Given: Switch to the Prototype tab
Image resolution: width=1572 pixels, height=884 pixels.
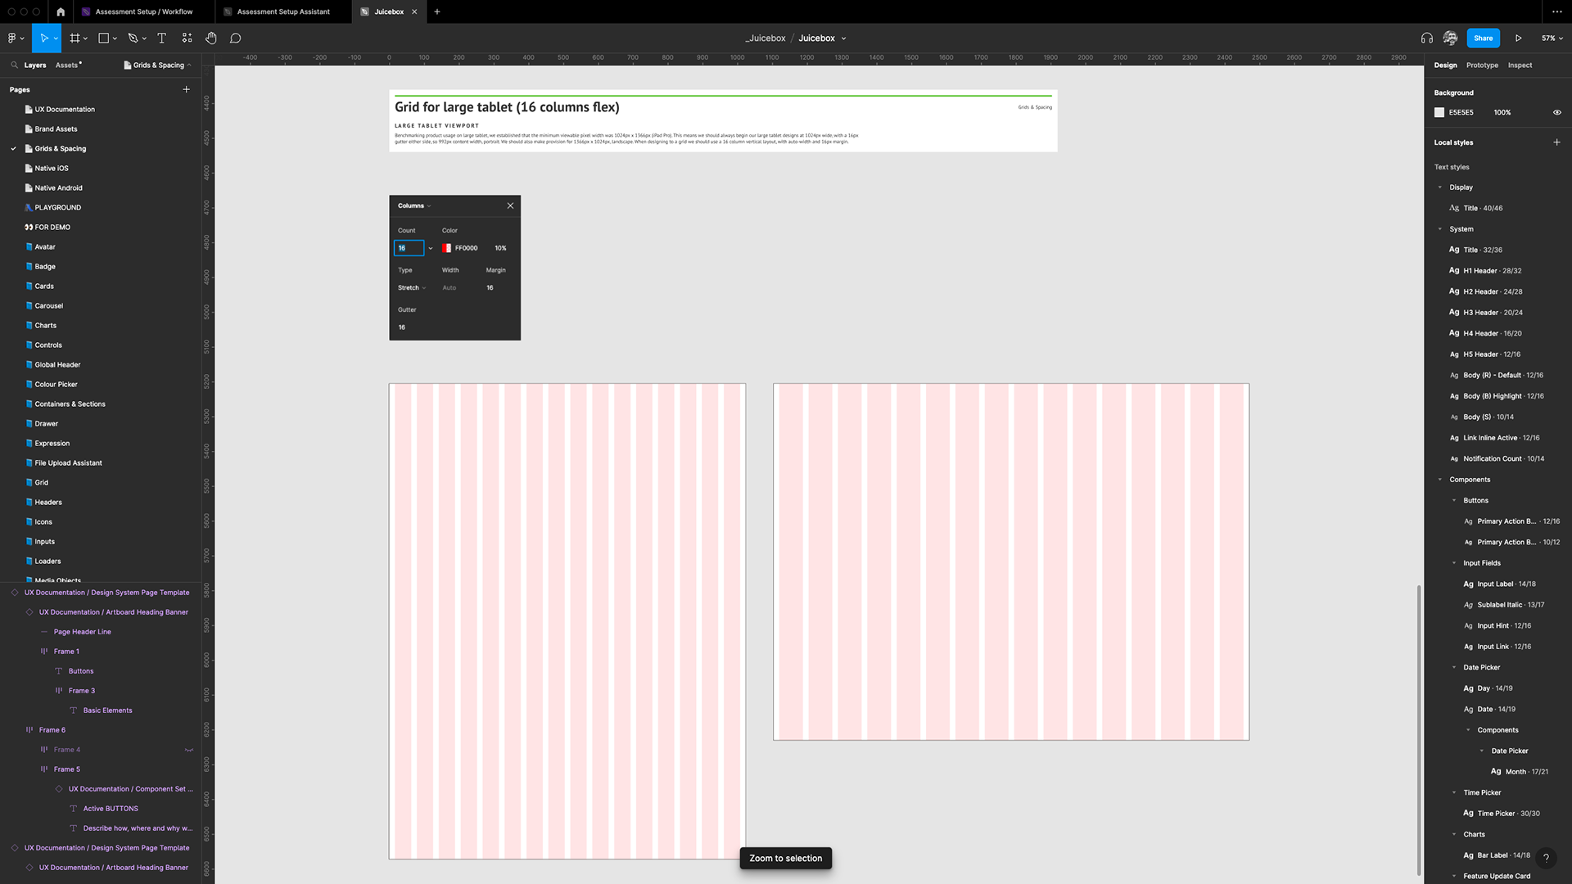Looking at the screenshot, I should 1482,65.
